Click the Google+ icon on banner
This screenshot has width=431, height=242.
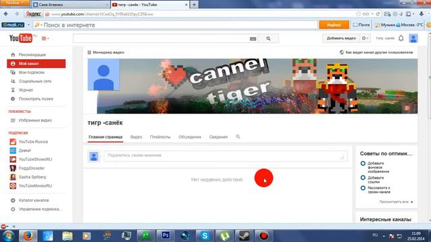tap(407, 108)
